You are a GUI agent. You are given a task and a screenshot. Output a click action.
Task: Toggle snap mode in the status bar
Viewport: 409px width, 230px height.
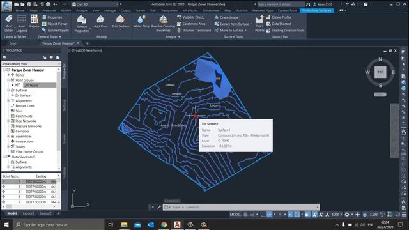coord(252,215)
